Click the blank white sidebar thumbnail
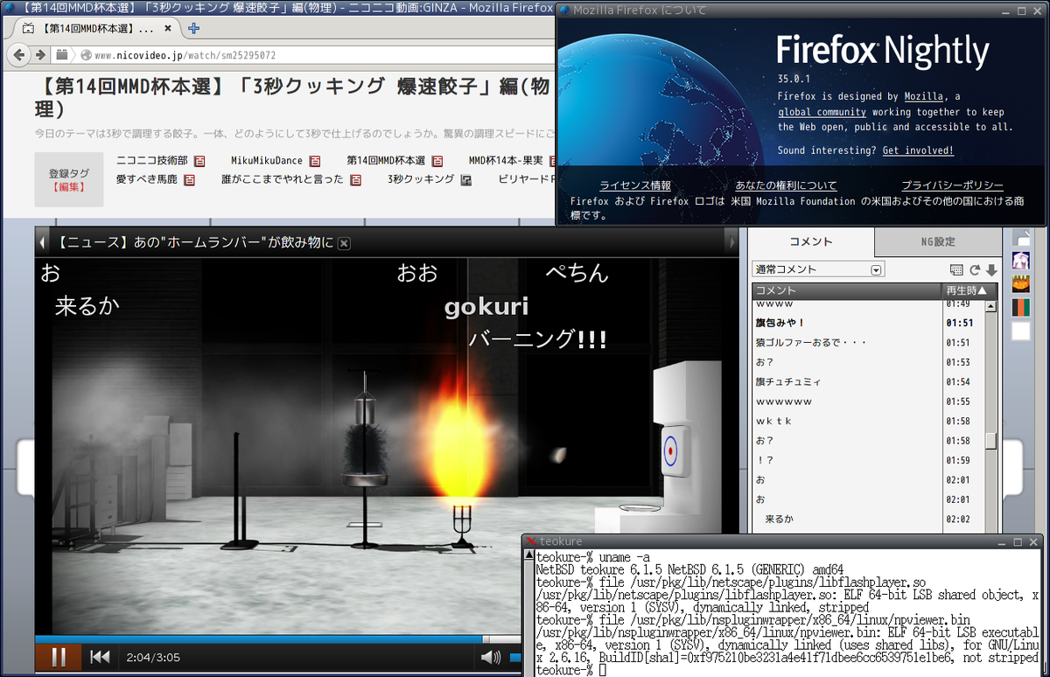The image size is (1050, 677). [x=1021, y=332]
